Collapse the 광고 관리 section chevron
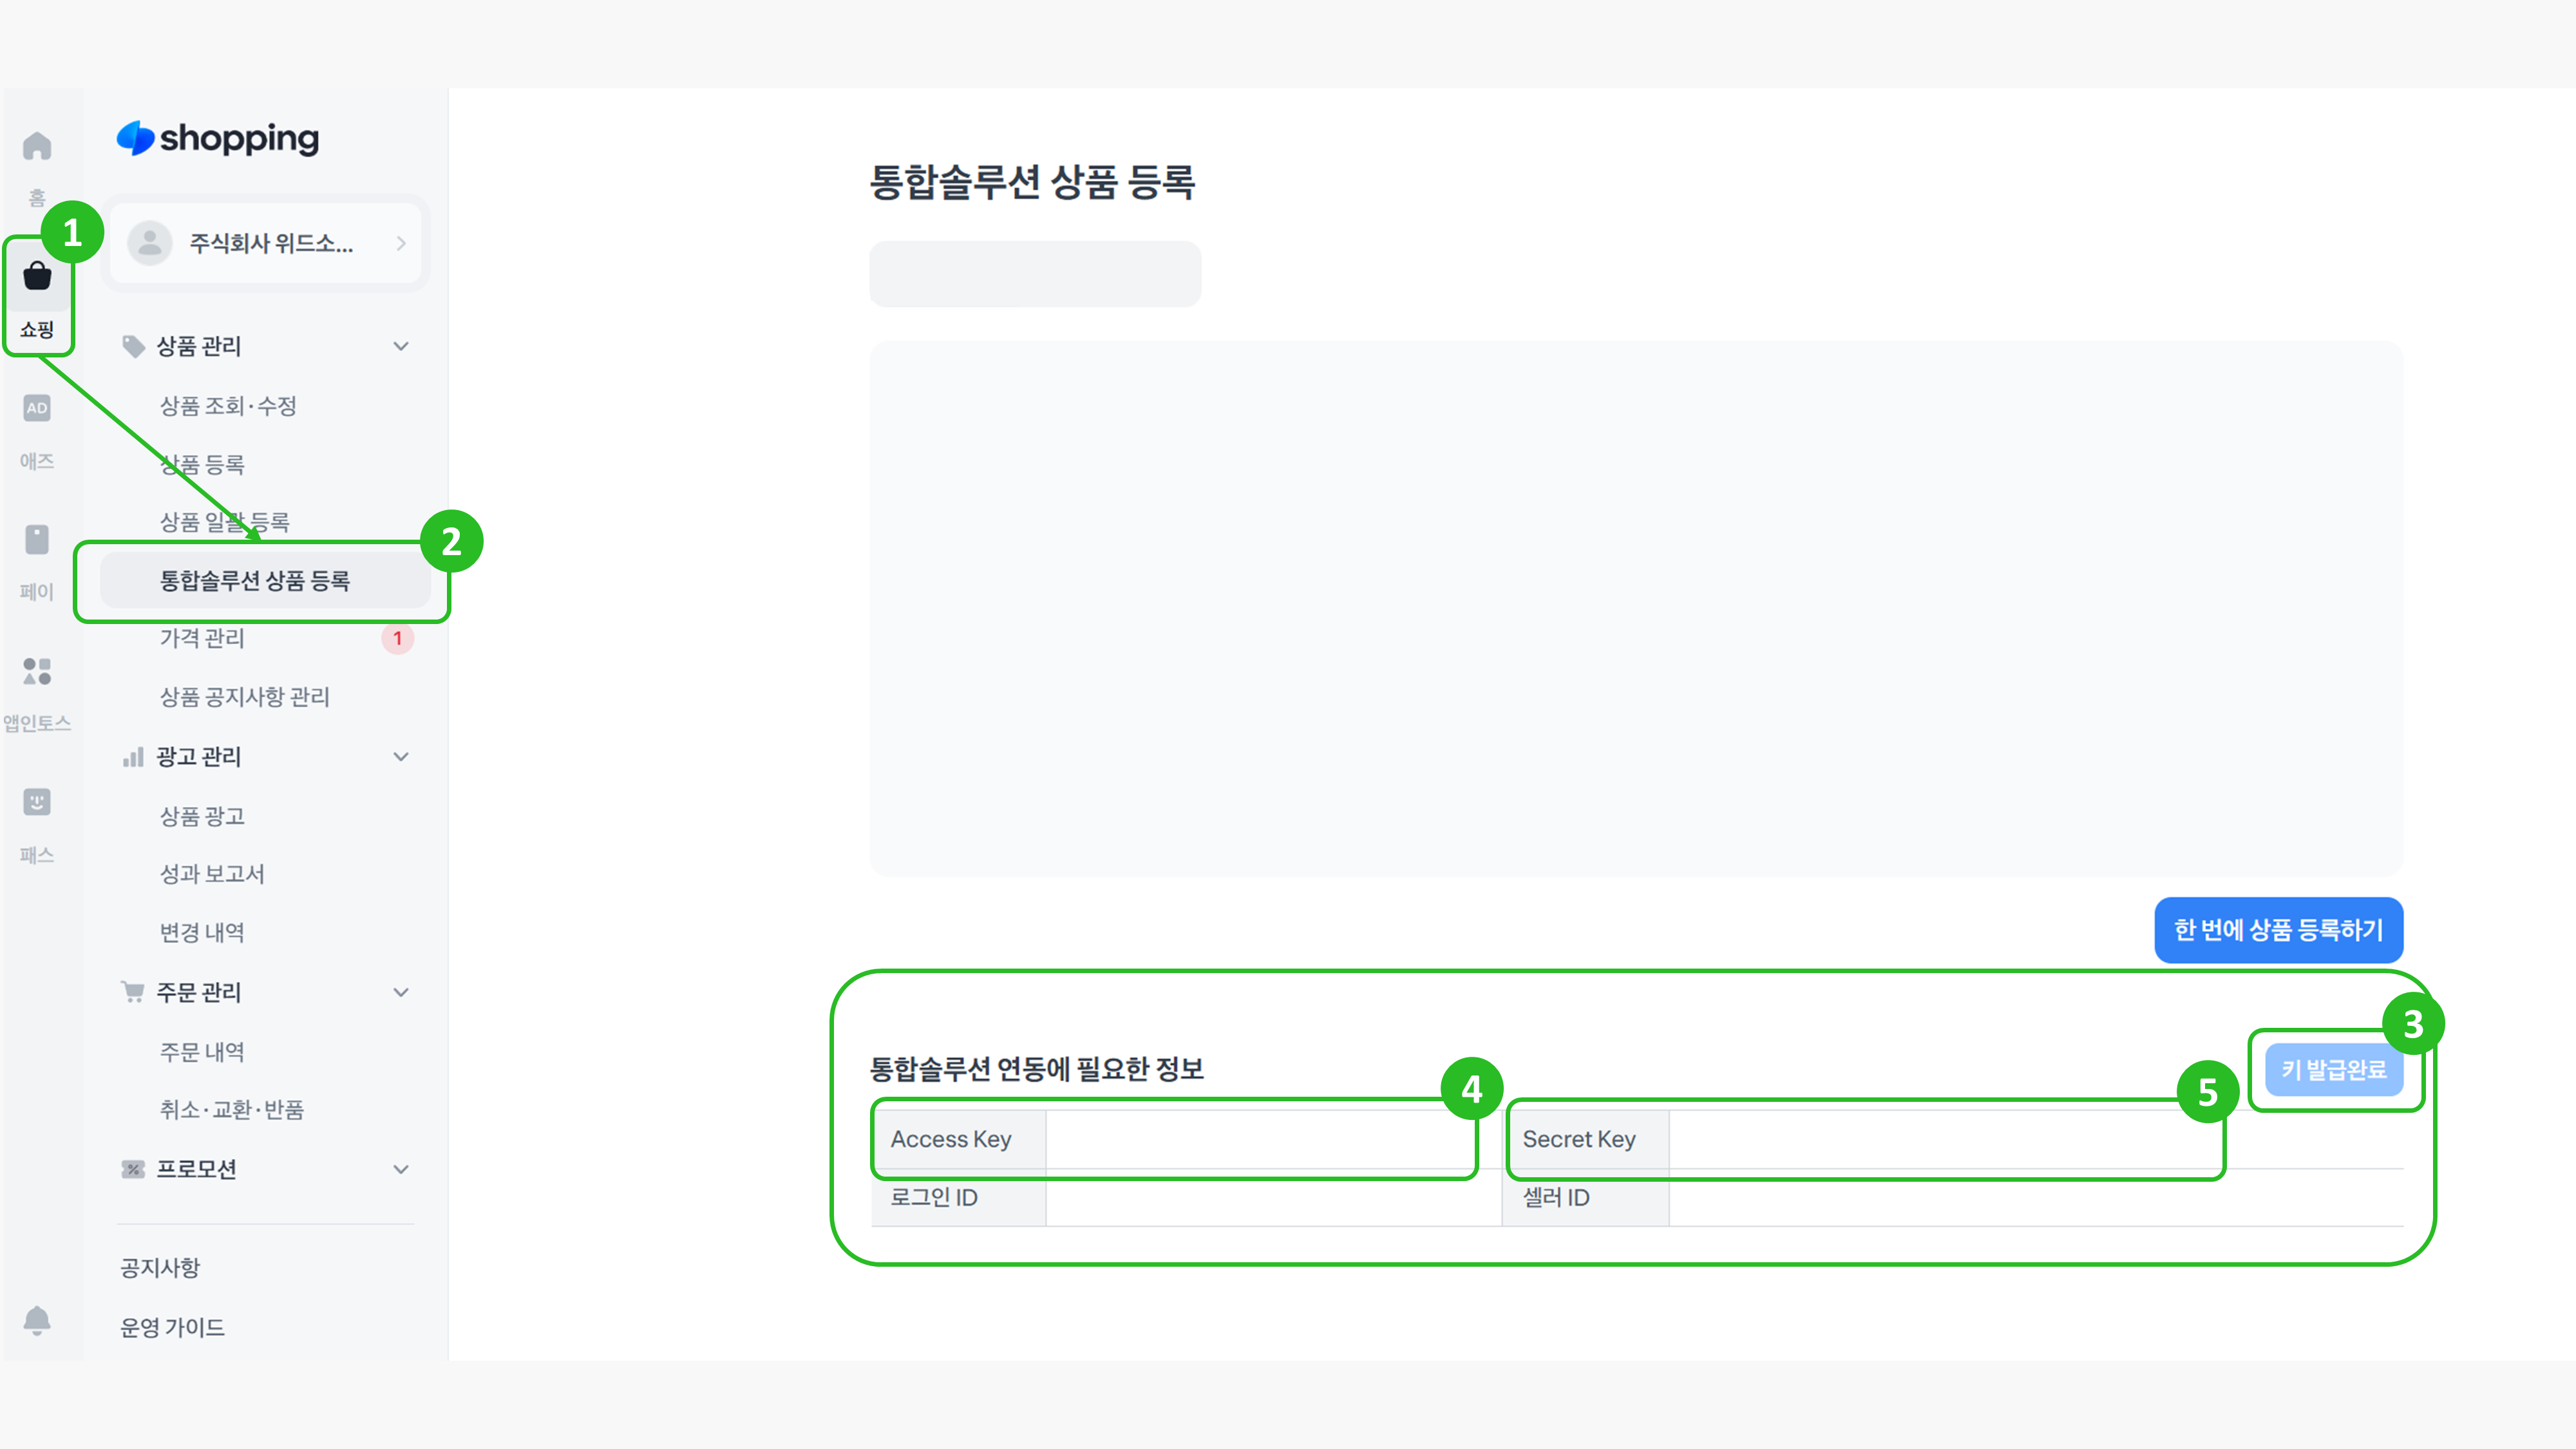The height and width of the screenshot is (1449, 2576). pyautogui.click(x=401, y=757)
